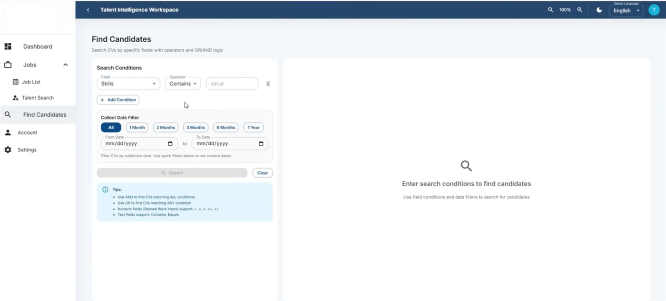Open Job List page

tap(31, 82)
